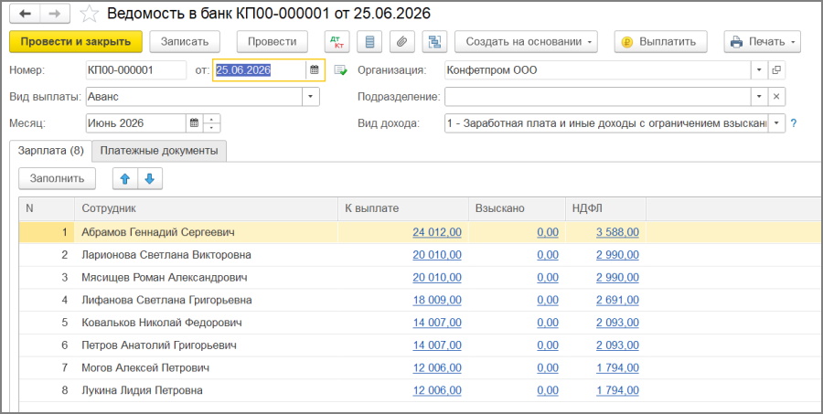This screenshot has height=414, width=823.
Task: Open the document structure list icon
Action: pos(369,42)
